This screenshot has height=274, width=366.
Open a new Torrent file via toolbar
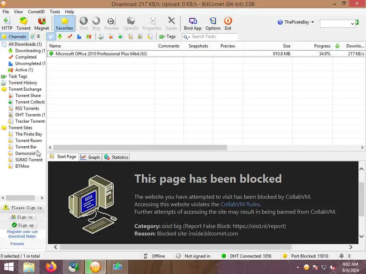pos(23,24)
